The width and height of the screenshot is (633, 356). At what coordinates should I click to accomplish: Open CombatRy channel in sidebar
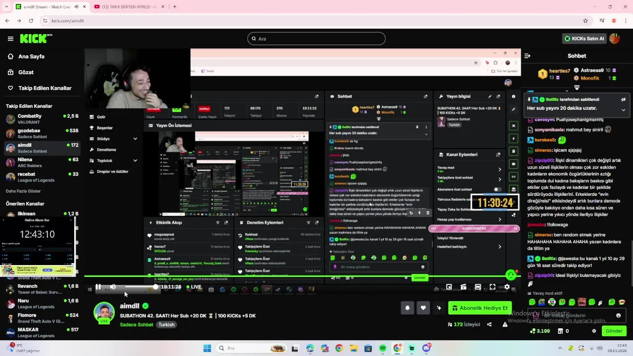click(42, 119)
